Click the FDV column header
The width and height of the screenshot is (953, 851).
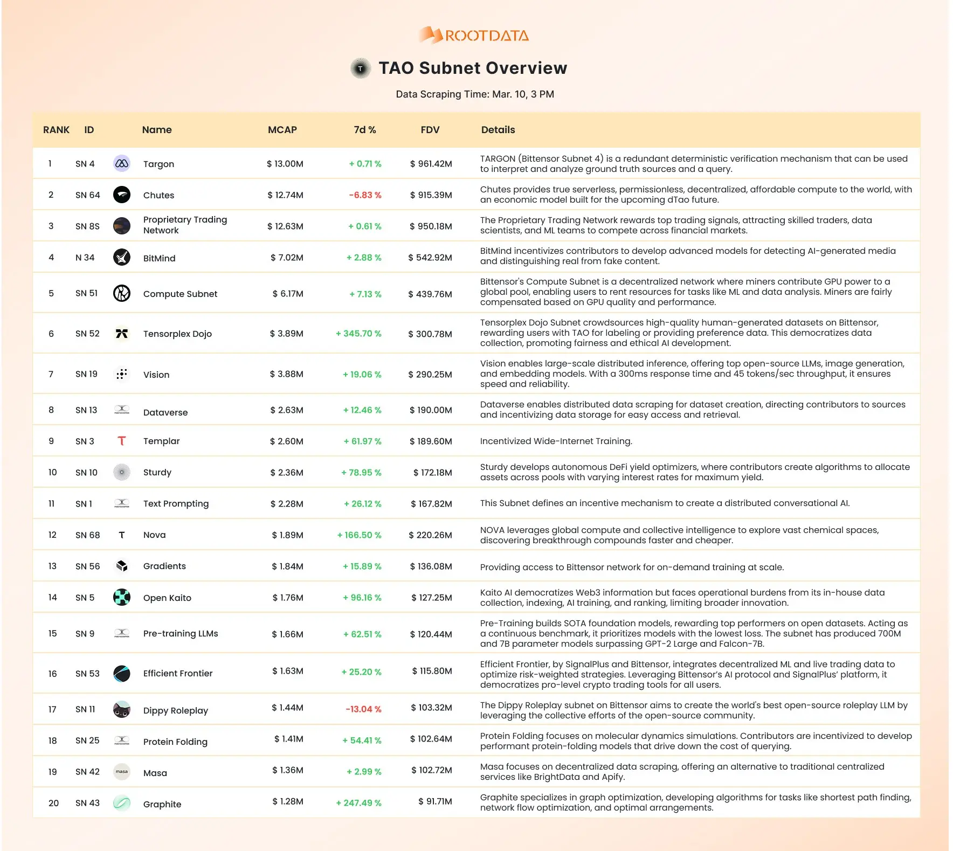[430, 129]
